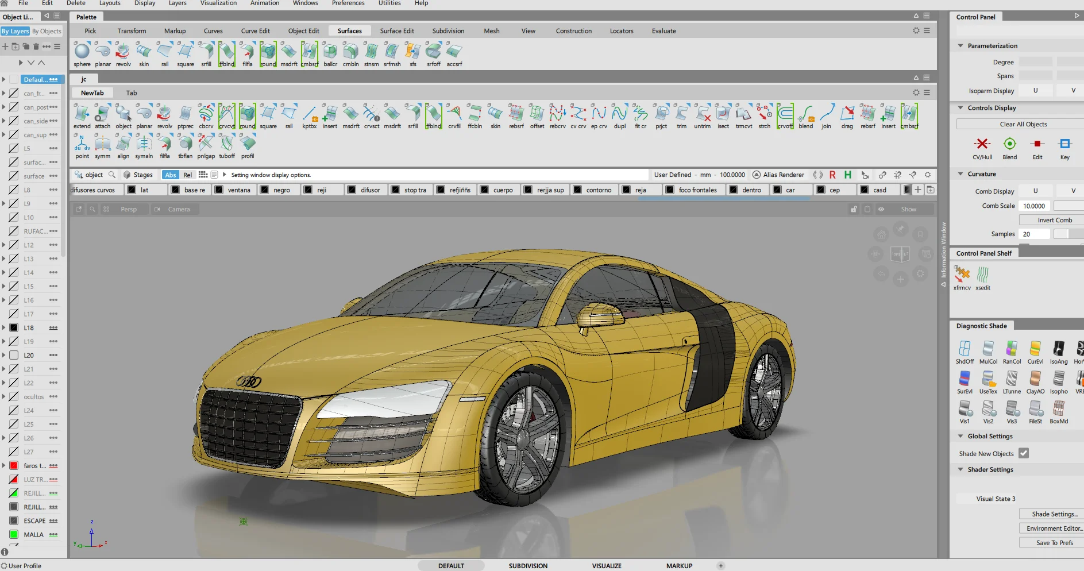Select the sphere primitive tool in Palette
1084x571 pixels.
click(82, 55)
